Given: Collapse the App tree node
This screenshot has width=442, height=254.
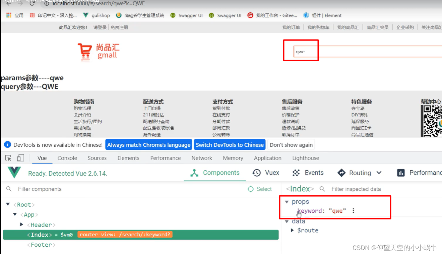Looking at the screenshot, I should [x=15, y=214].
